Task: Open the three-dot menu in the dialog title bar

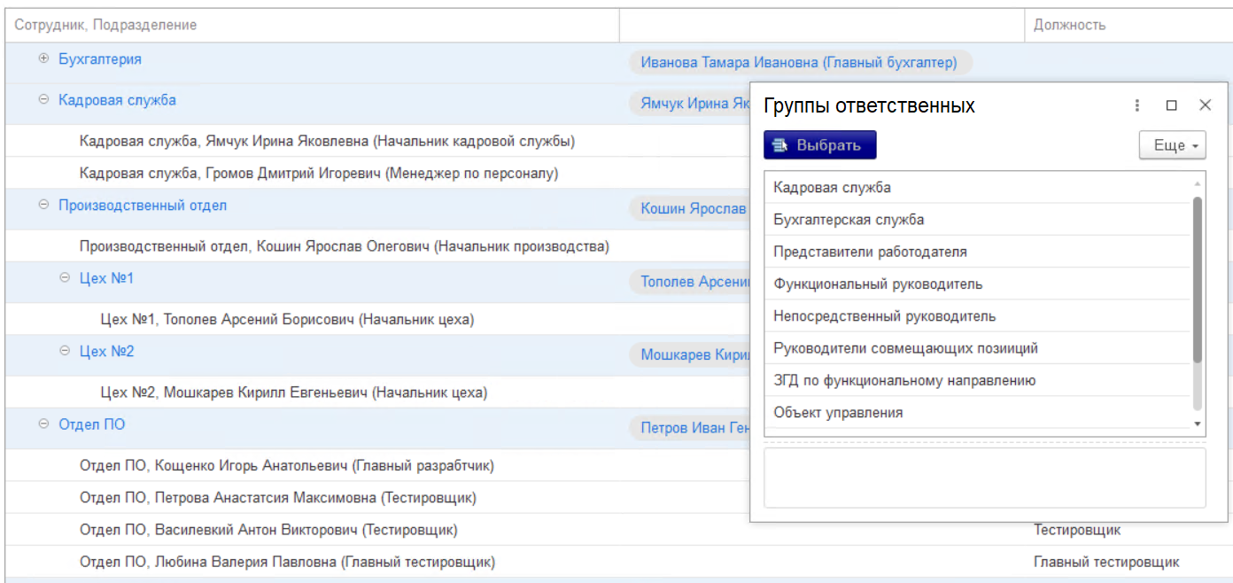Action: tap(1137, 105)
